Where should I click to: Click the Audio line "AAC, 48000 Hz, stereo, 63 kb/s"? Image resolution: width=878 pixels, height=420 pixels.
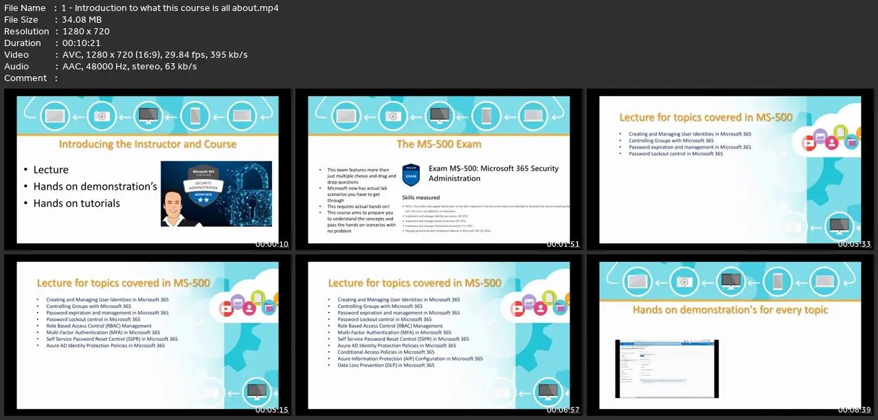click(x=129, y=66)
